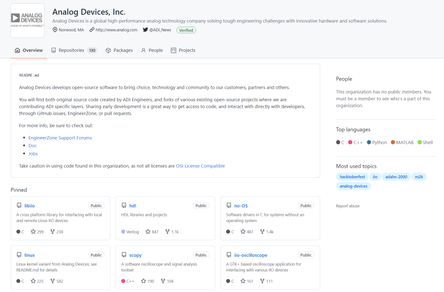Click the Analog Devices logo avatar
This screenshot has height=292, width=444.
click(x=28, y=21)
